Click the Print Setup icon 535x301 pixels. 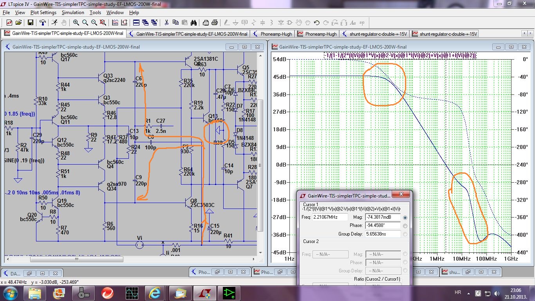pos(206,23)
